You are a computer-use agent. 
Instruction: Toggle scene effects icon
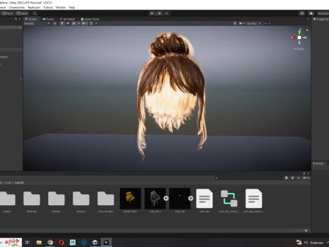tap(73, 23)
